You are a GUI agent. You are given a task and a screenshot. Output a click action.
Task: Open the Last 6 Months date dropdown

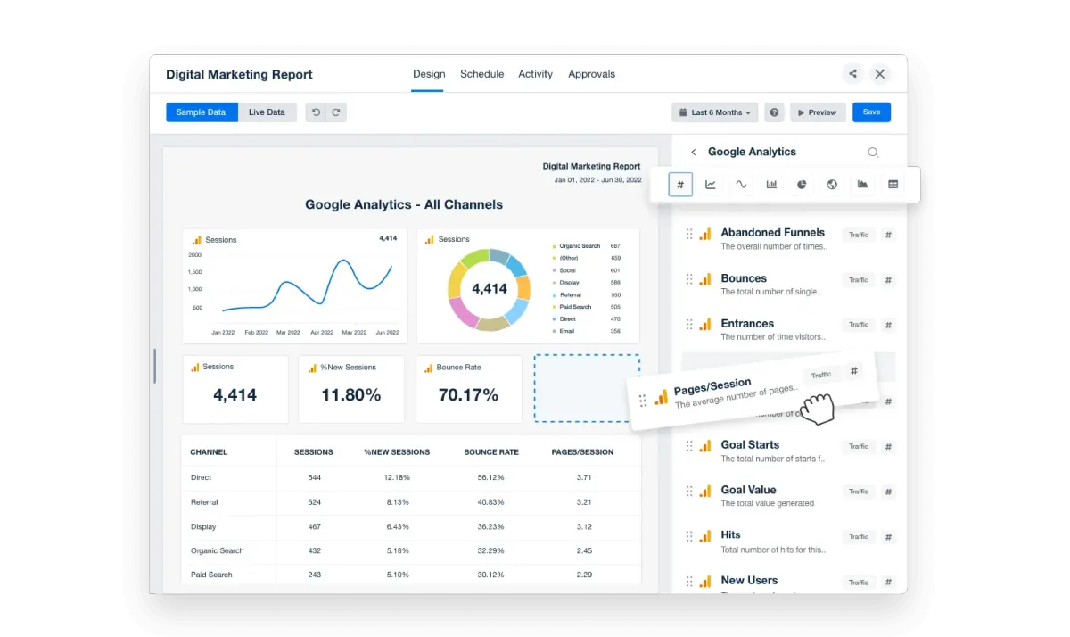[715, 112]
